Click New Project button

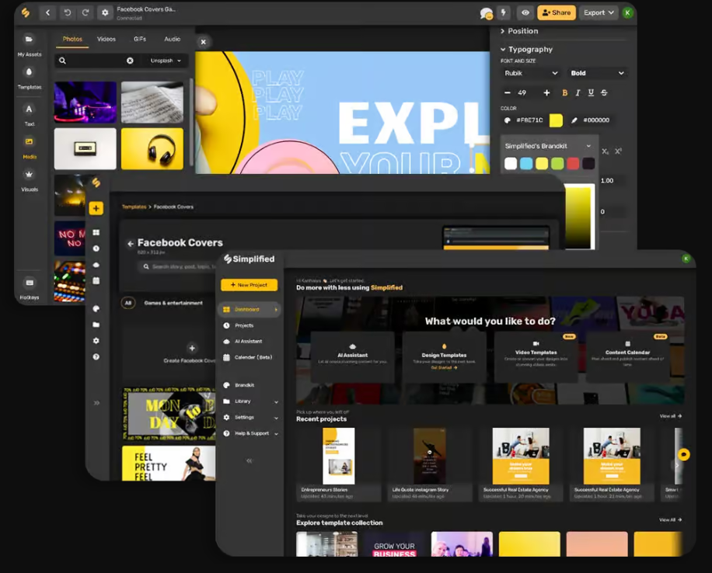249,285
